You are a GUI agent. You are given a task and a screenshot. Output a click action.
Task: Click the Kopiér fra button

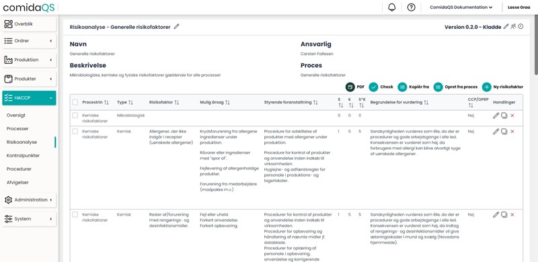[414, 87]
